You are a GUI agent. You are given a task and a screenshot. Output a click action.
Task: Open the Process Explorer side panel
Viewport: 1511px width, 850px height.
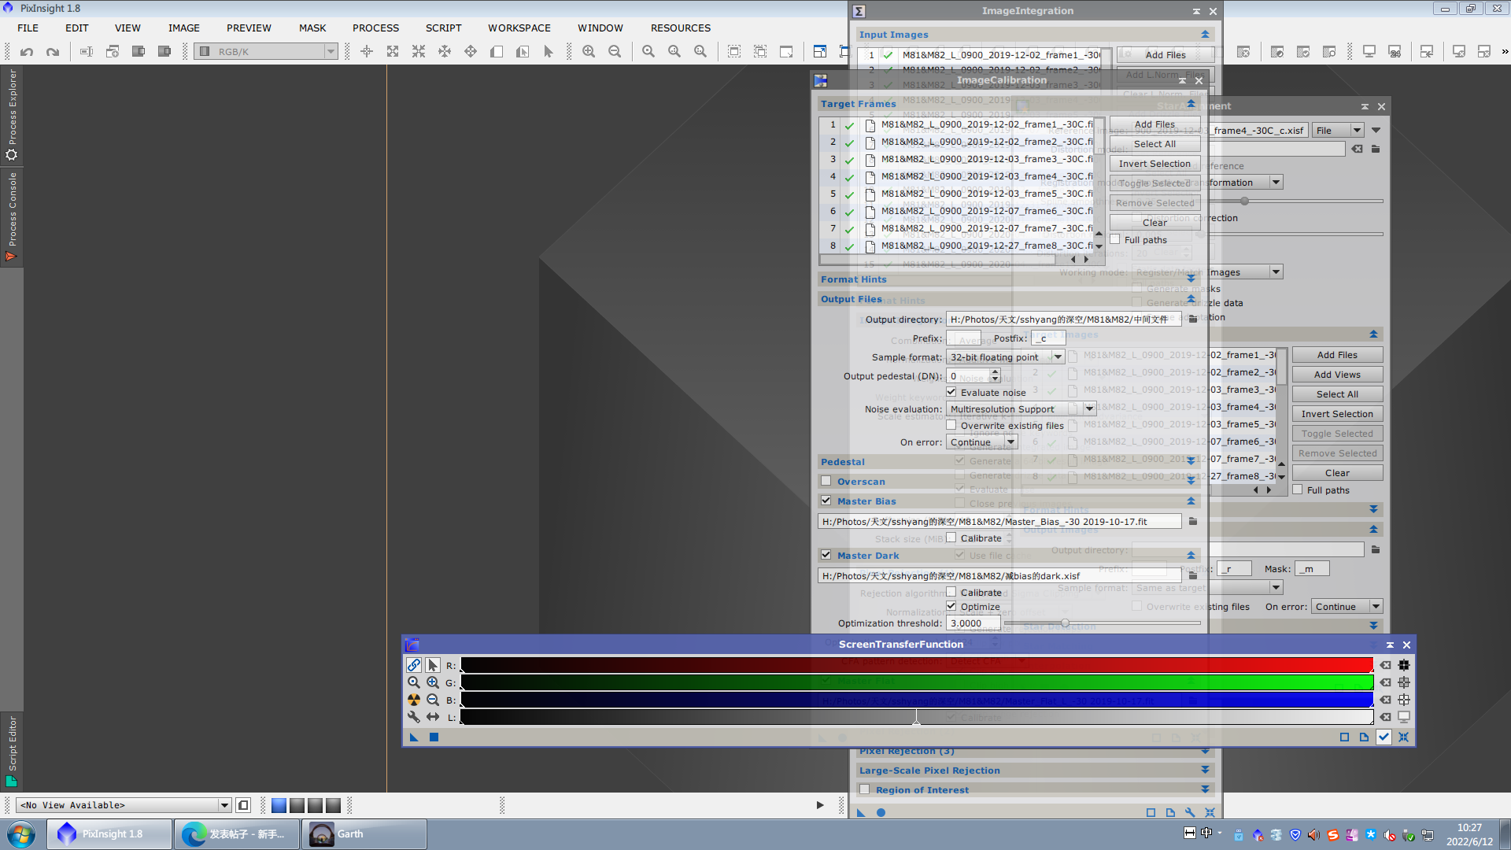tap(12, 114)
